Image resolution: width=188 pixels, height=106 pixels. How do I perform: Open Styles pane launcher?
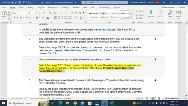click(x=133, y=22)
